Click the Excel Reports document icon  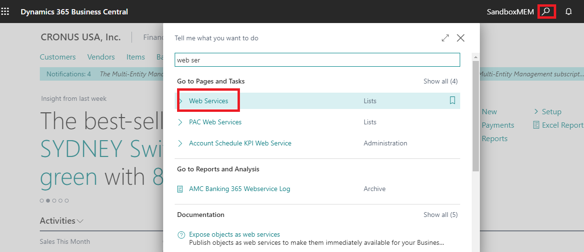536,125
